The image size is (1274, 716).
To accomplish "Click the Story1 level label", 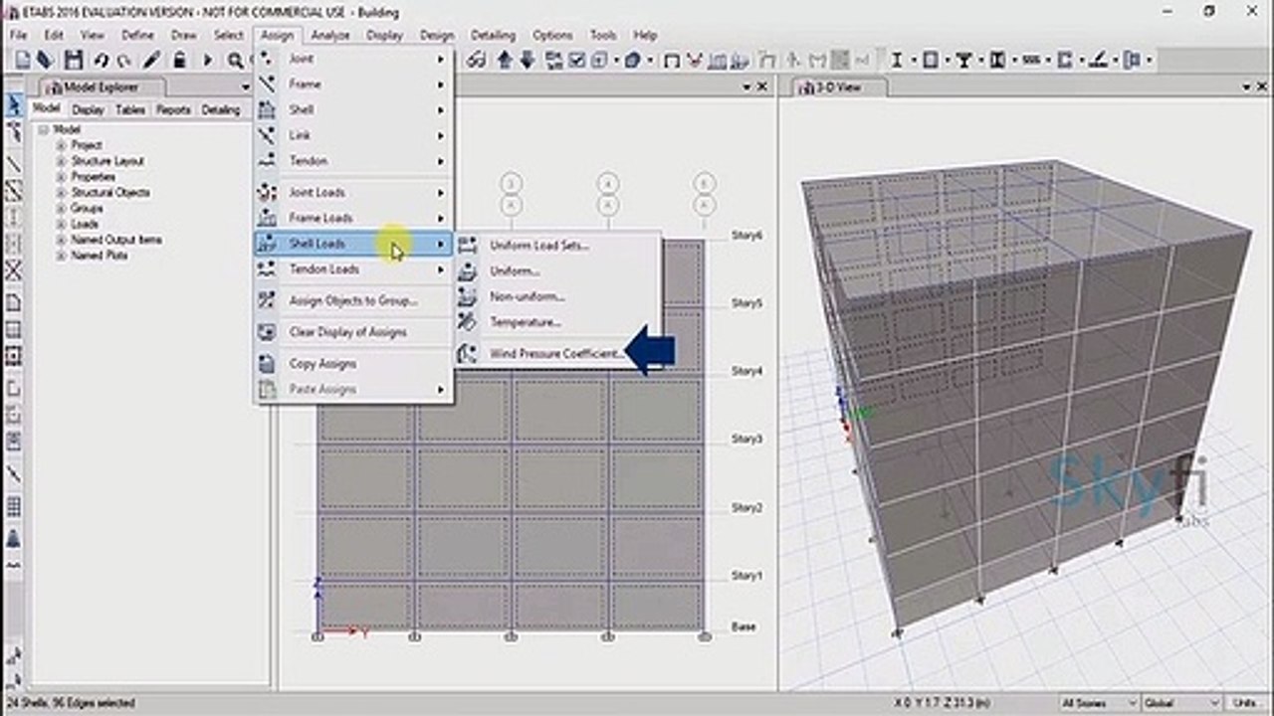I will click(x=746, y=576).
